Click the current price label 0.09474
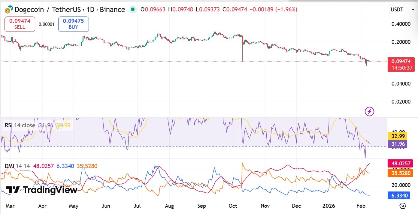The height and width of the screenshot is (214, 418). coord(401,61)
